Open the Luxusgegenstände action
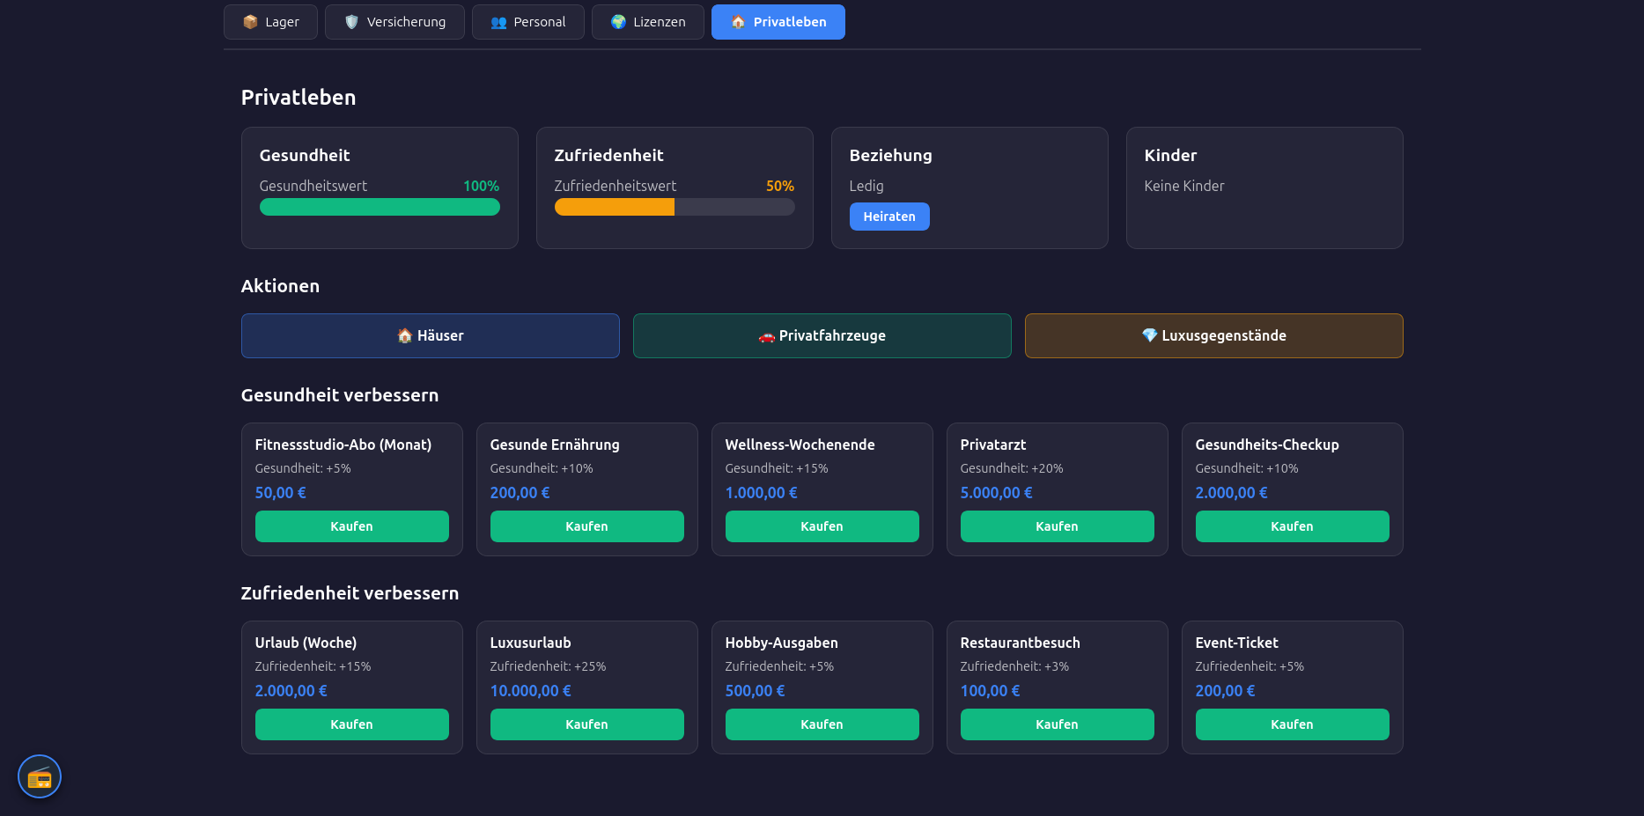The height and width of the screenshot is (816, 1644). coord(1214,335)
